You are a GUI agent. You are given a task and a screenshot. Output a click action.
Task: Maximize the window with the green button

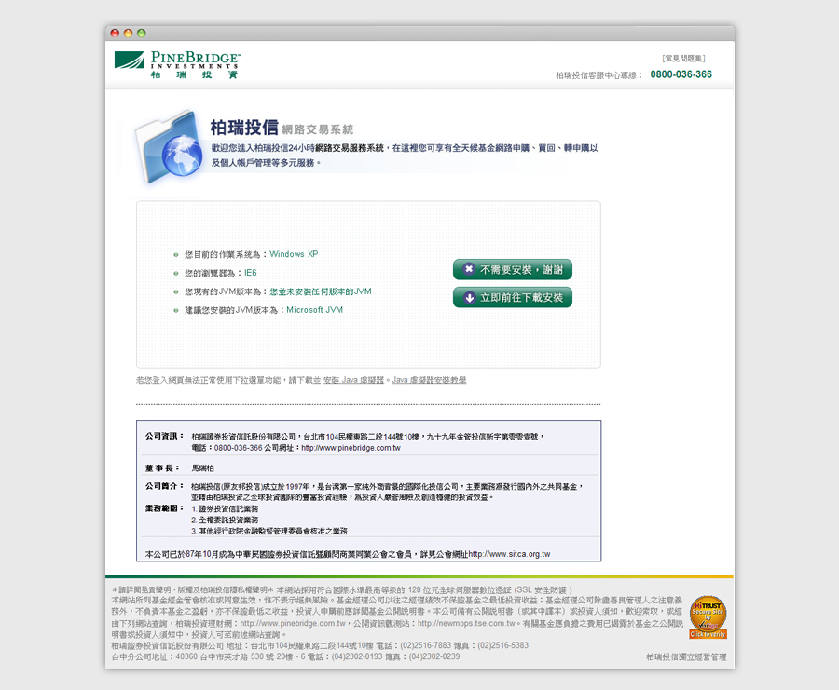[x=142, y=34]
